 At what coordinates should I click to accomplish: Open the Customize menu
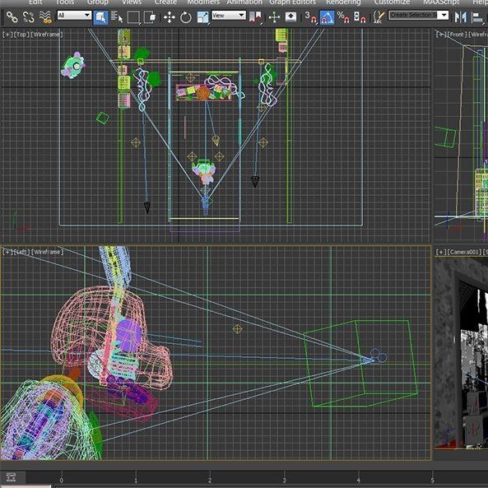(392, 2)
